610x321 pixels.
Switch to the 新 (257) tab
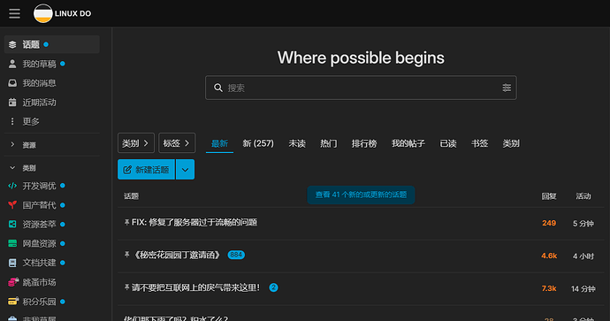click(258, 143)
